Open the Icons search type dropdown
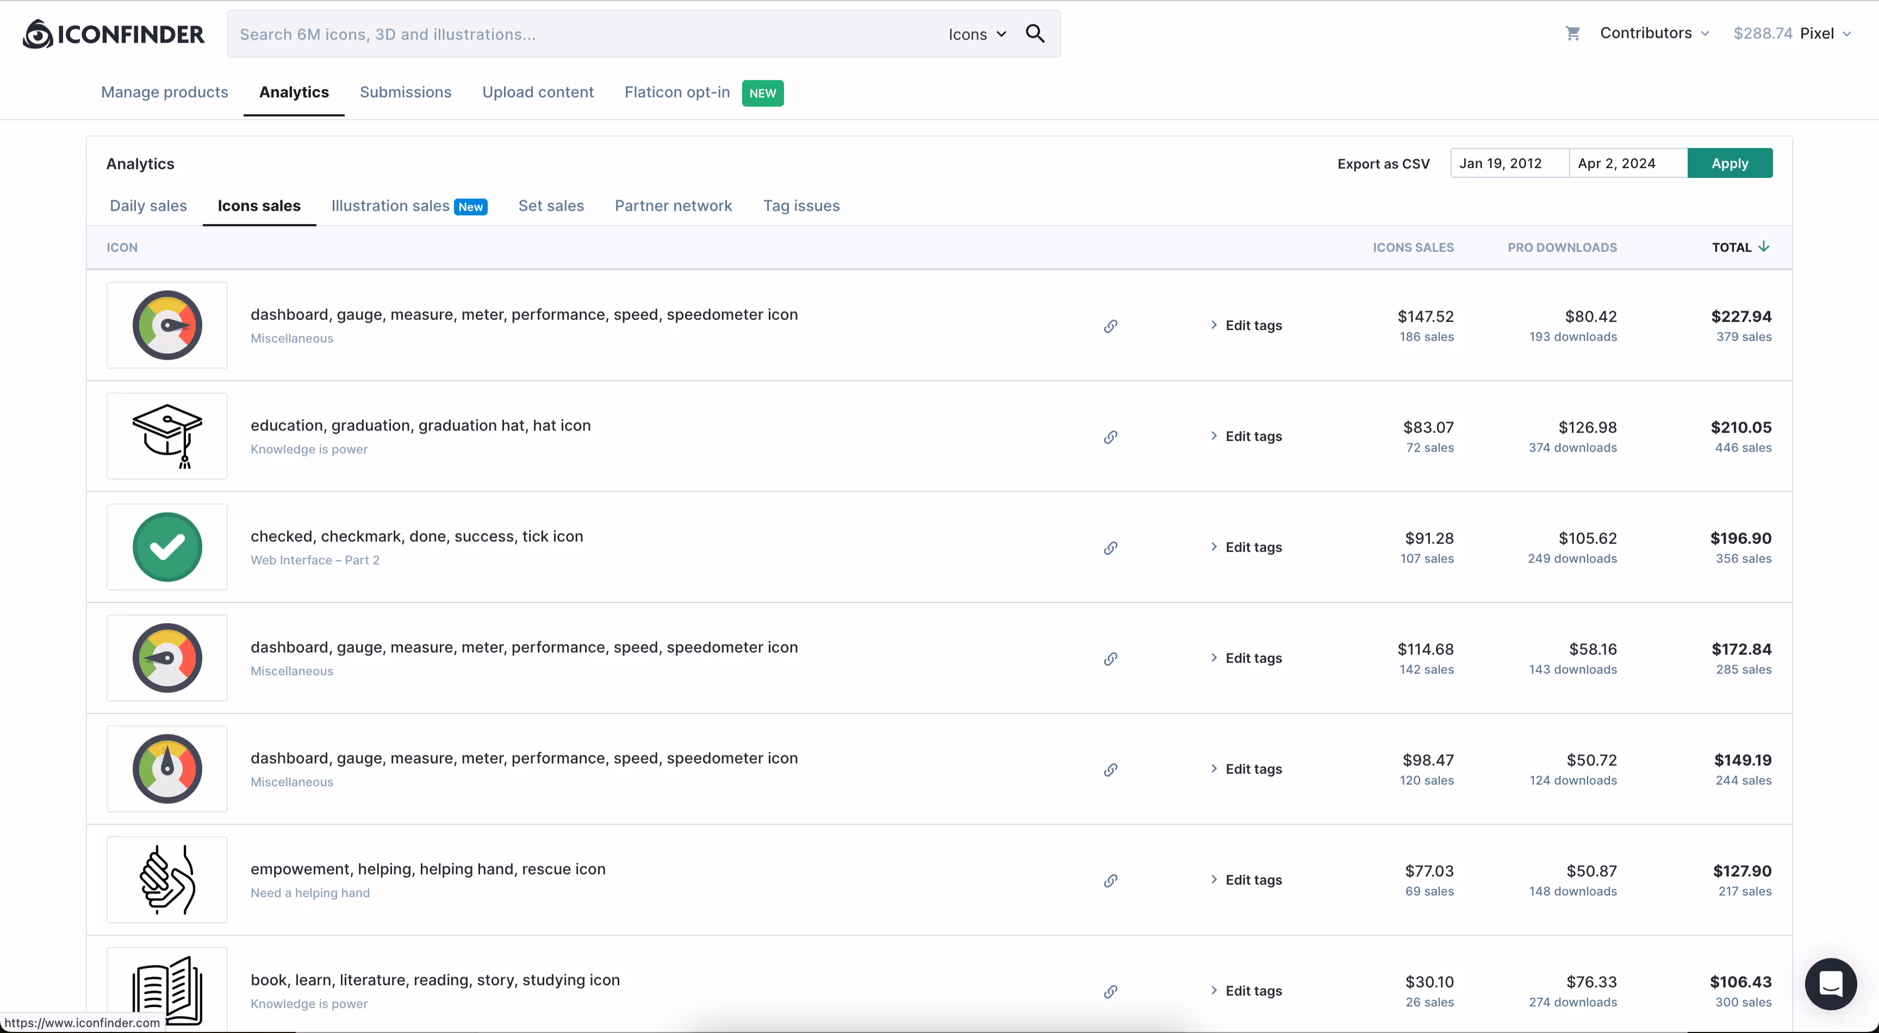Screen dimensions: 1879x1033 976,34
